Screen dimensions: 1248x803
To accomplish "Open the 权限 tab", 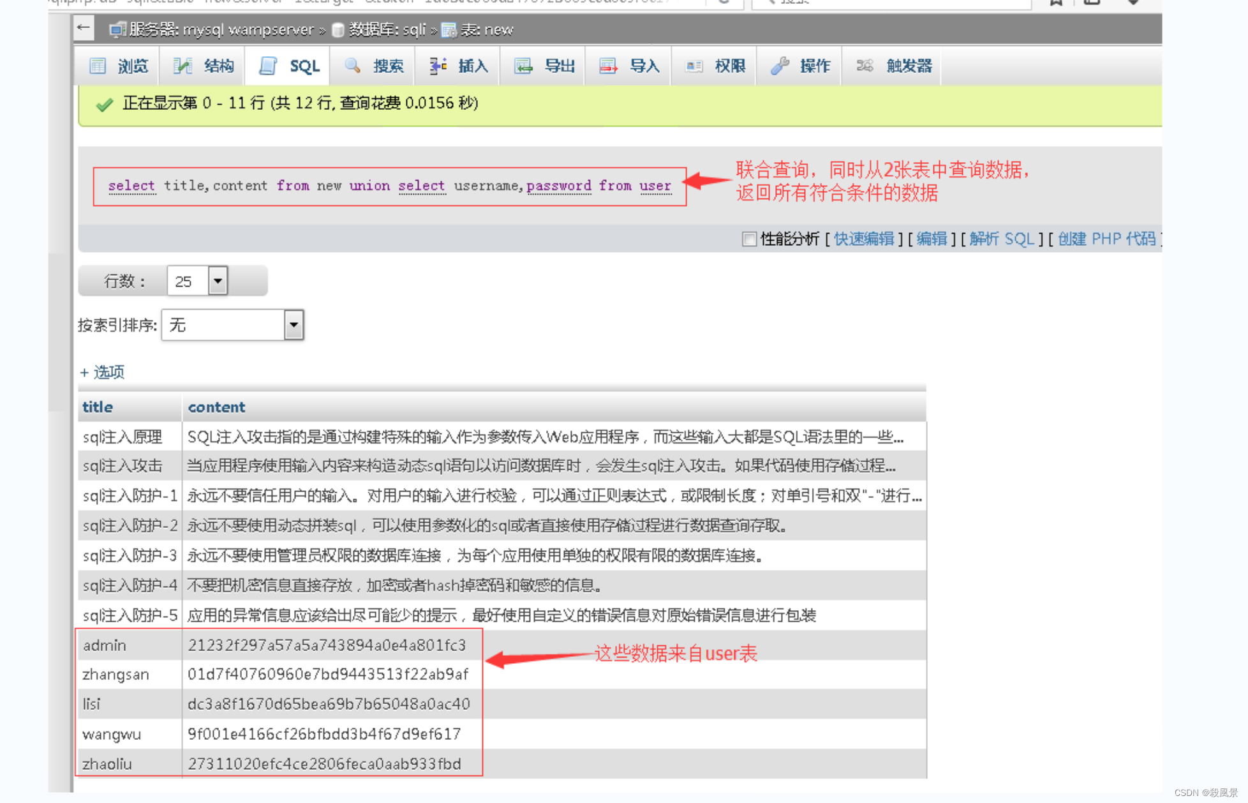I will [x=714, y=65].
